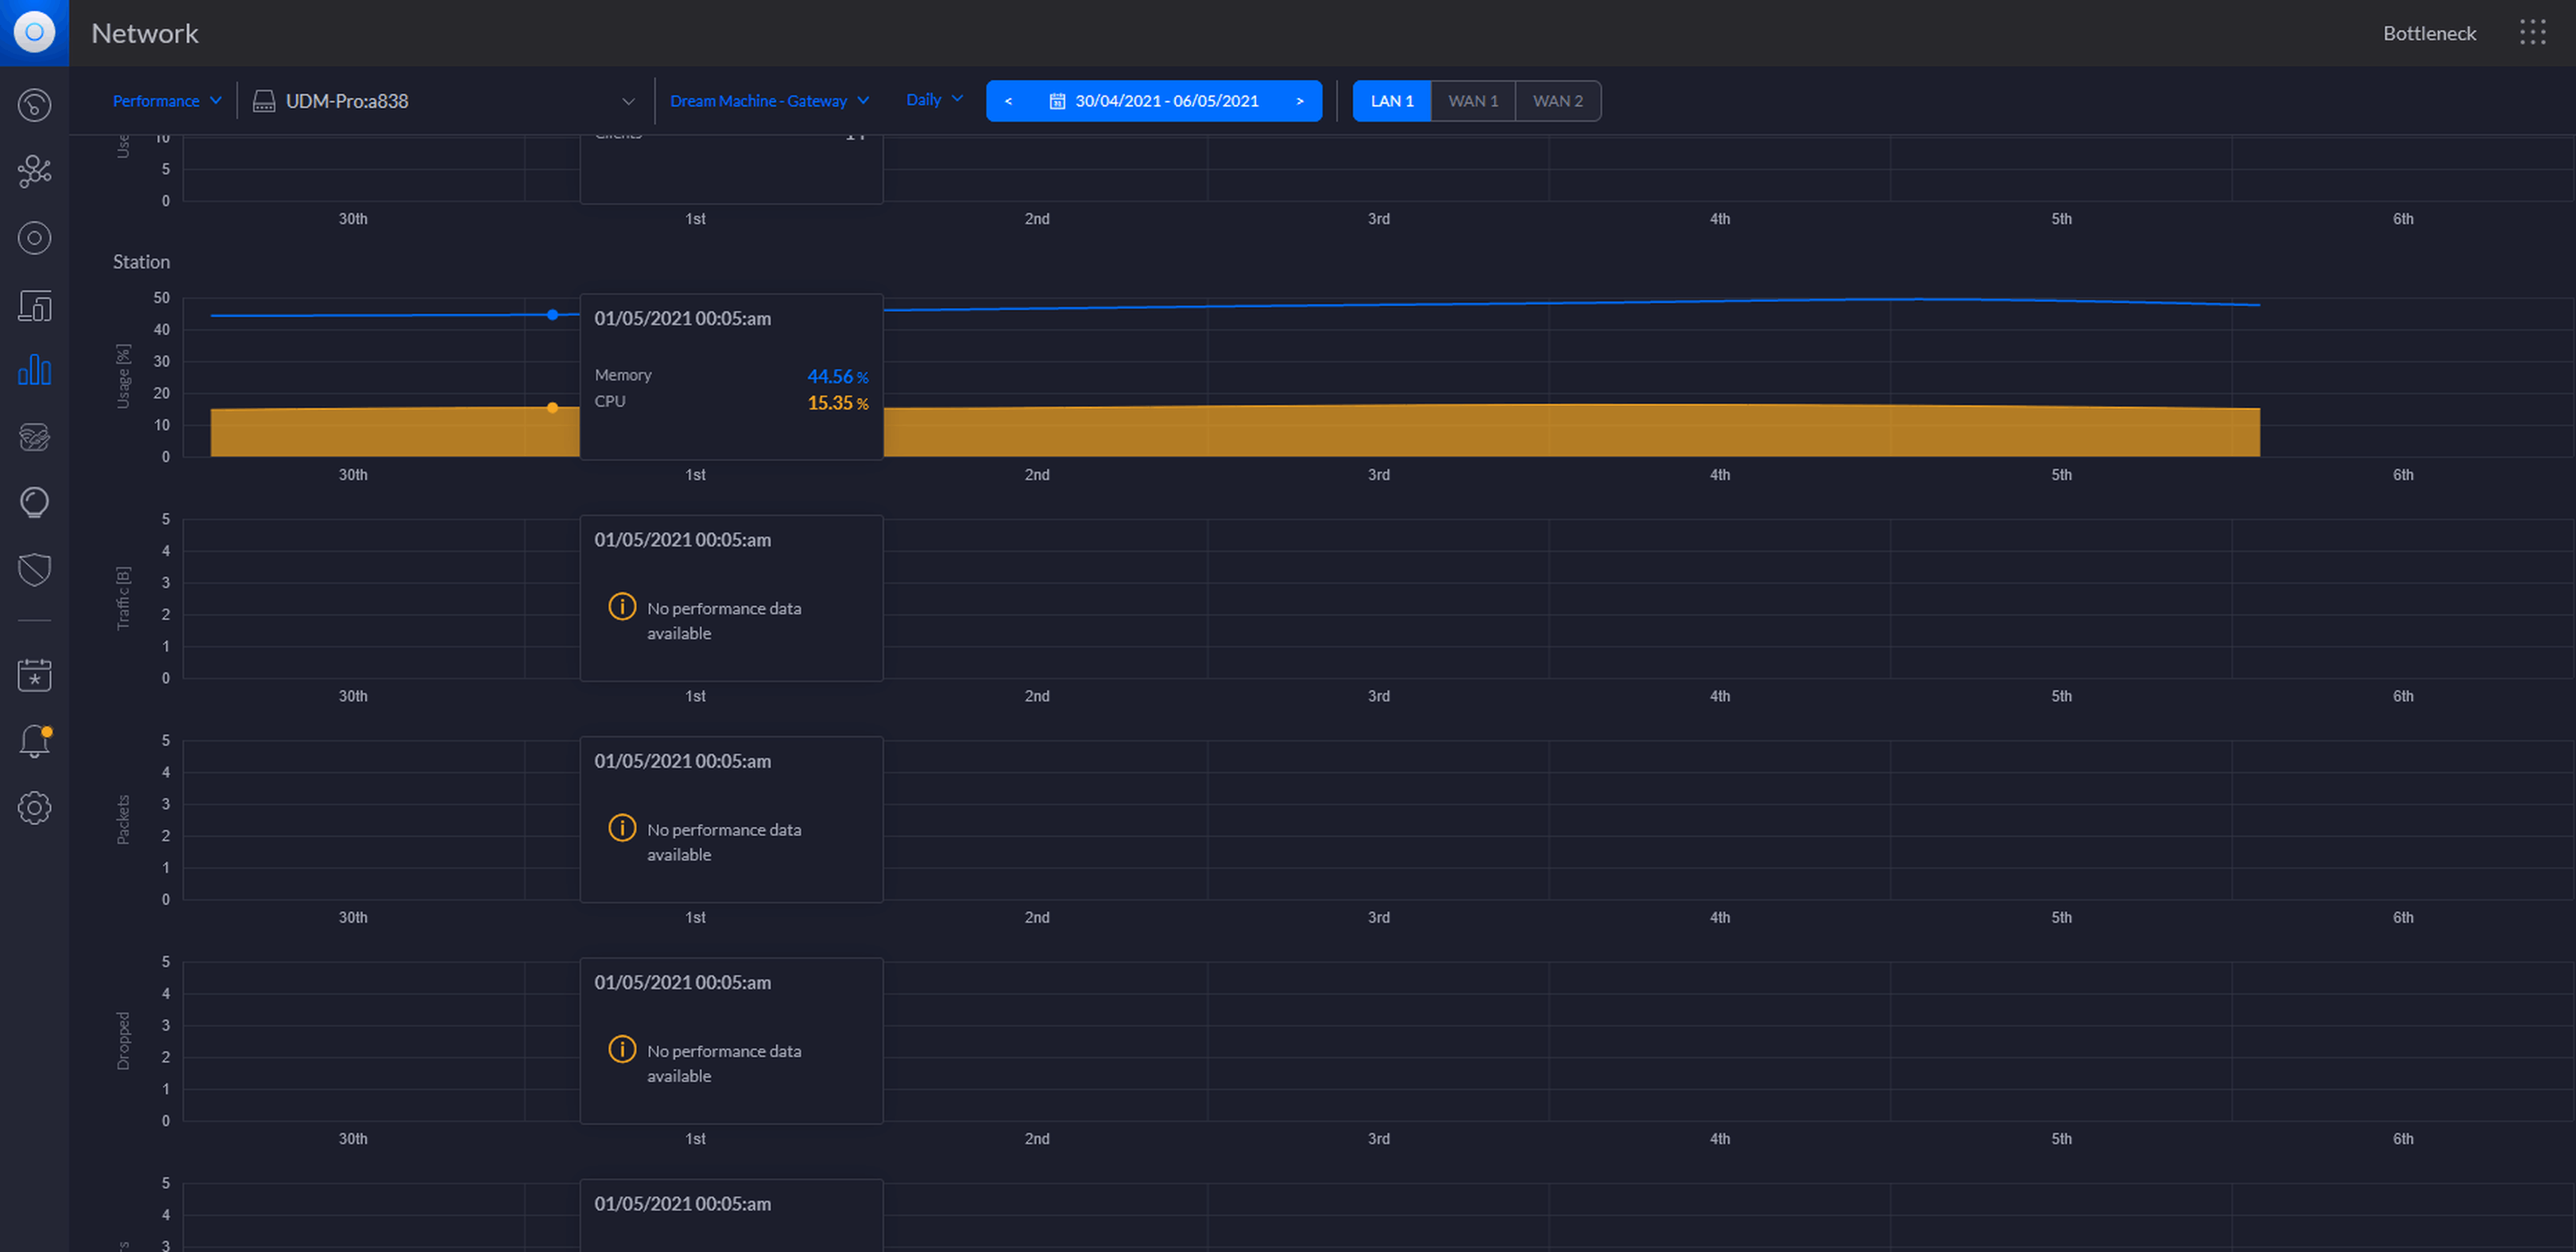The height and width of the screenshot is (1252, 2576).
Task: Click the 30/04/2021 - 06/05/2021 date picker
Action: [x=1154, y=101]
